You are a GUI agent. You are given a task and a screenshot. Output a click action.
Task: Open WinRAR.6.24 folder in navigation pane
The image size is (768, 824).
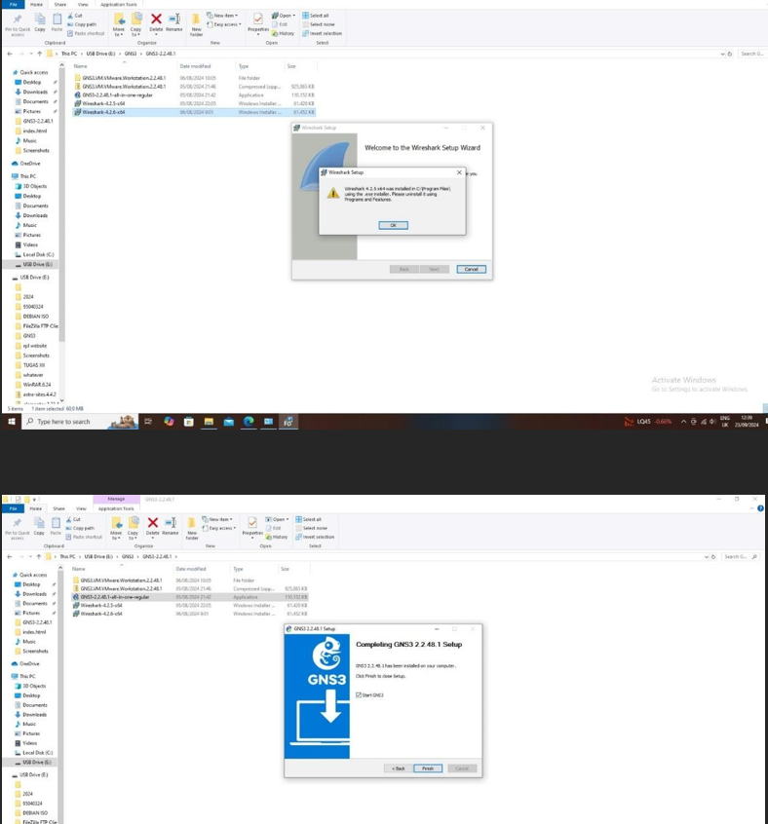tap(39, 384)
